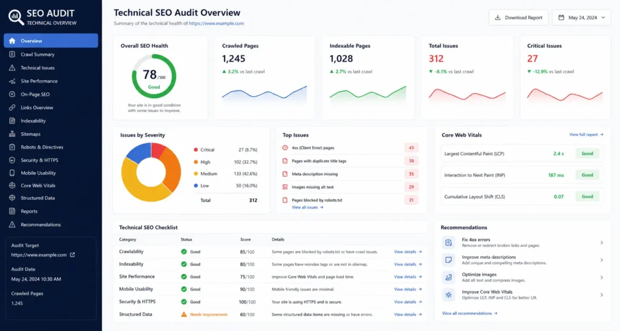Screen dimensions: 620x331
Task: Click the images missing alt text icon
Action: tap(285, 187)
